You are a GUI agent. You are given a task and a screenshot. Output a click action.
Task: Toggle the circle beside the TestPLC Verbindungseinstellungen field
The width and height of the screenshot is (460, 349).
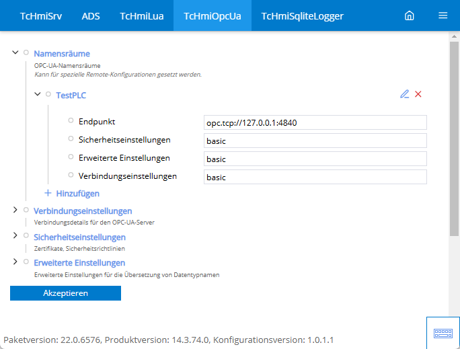click(71, 175)
